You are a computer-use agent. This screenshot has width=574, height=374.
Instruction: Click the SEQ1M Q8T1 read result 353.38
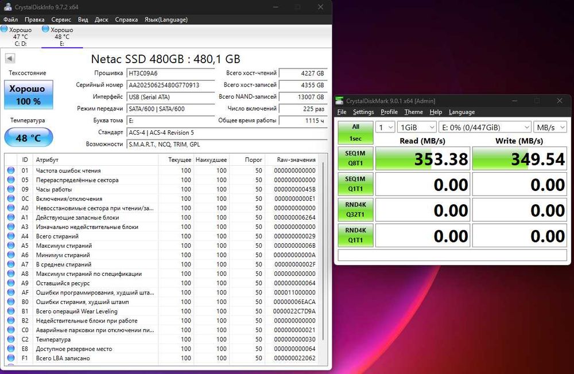[423, 158]
